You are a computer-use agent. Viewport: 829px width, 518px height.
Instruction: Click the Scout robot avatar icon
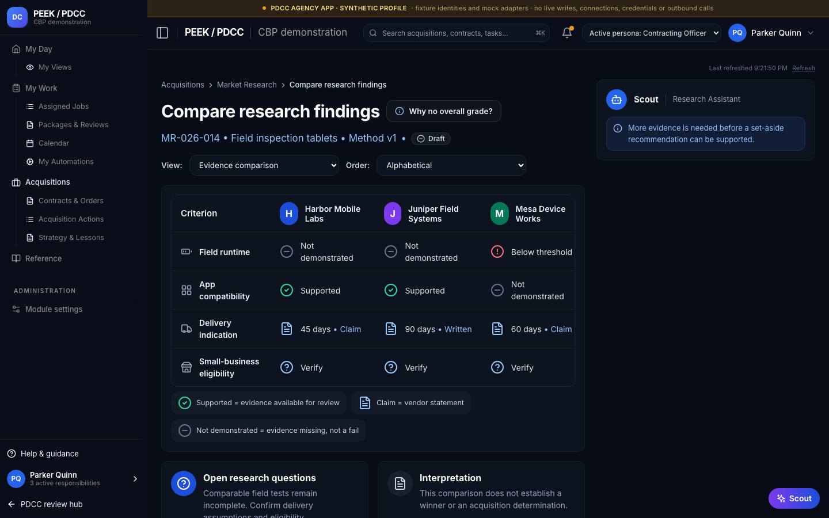616,100
